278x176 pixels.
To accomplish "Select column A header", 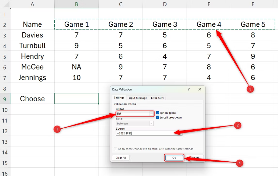I will pos(32,4).
